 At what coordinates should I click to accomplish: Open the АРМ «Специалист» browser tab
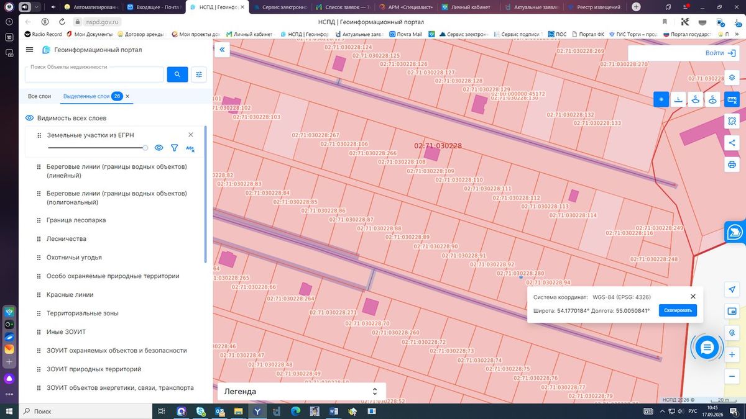405,7
